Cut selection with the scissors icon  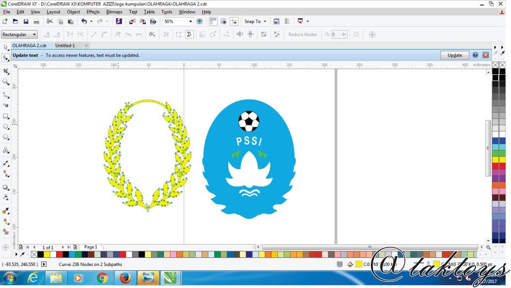[x=50, y=22]
